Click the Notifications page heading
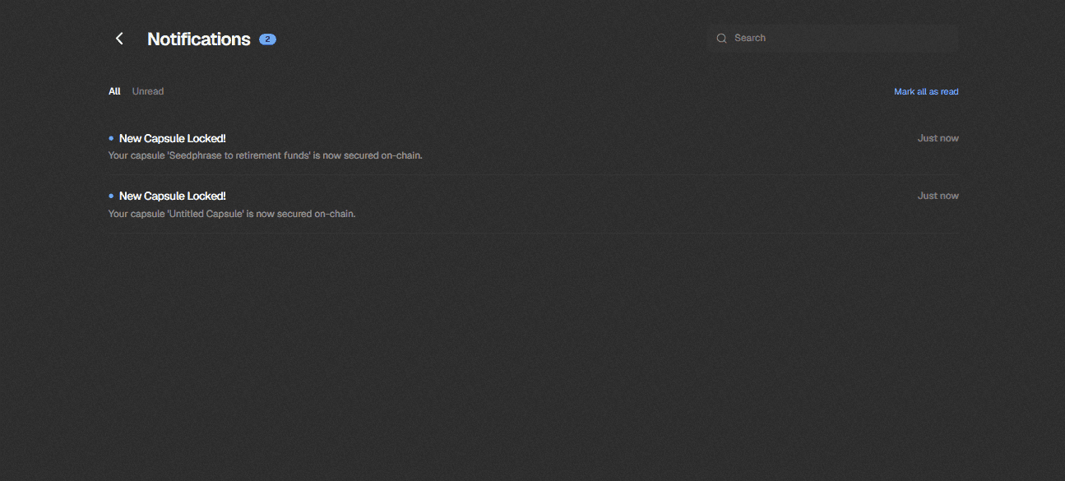This screenshot has height=481, width=1065. point(199,39)
